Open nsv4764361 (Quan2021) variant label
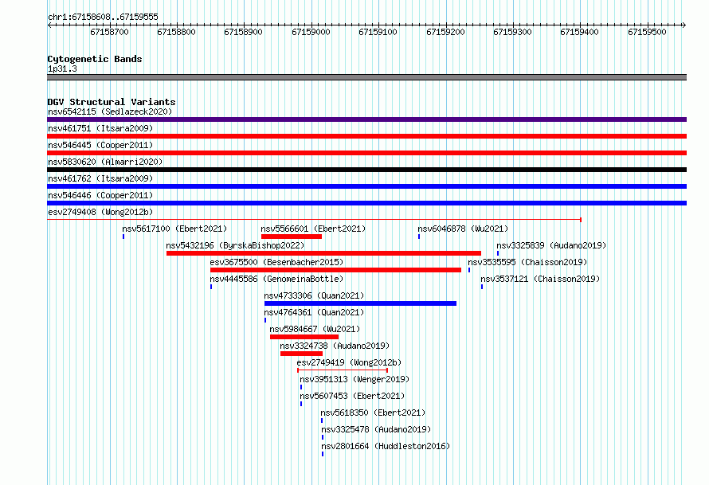Screen dimensions: 709x485 [314, 312]
